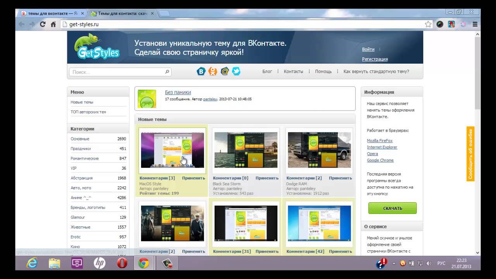Open 'ТОП авторских тем' in the menu
Viewport: 496px width, 279px height.
click(88, 112)
